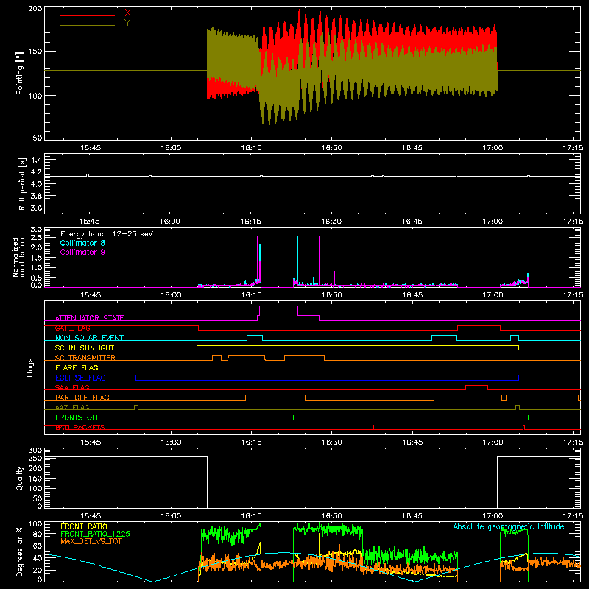Select the ATTENUATOR_STATE flag label
The width and height of the screenshot is (589, 589).
89,318
